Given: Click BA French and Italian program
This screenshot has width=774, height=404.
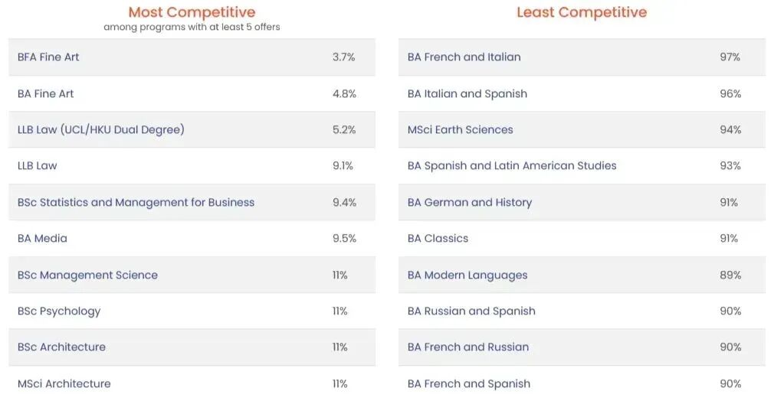Looking at the screenshot, I should (464, 57).
